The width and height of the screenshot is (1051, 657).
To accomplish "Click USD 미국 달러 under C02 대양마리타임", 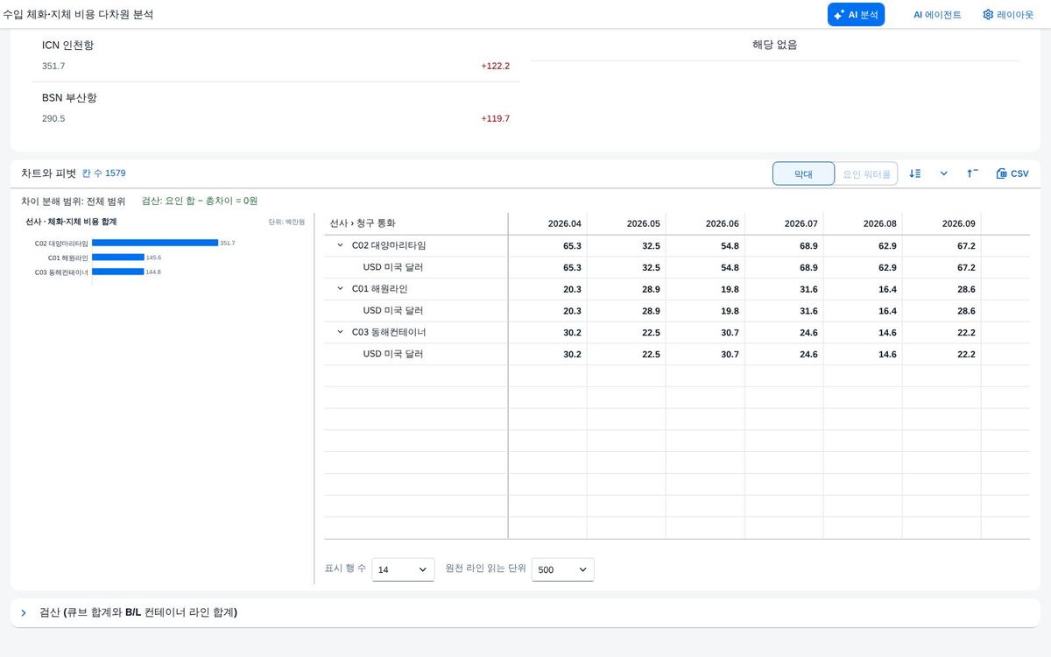I will (393, 267).
